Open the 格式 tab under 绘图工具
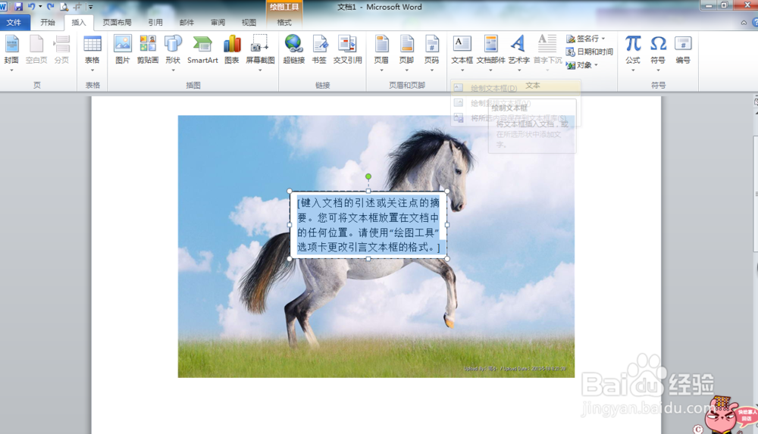The width and height of the screenshot is (758, 434). [x=284, y=22]
